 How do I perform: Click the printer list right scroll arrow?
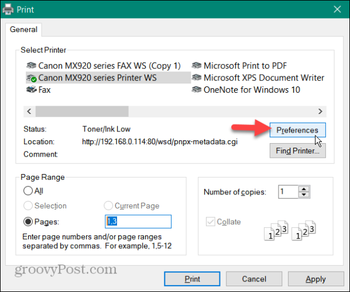320,111
